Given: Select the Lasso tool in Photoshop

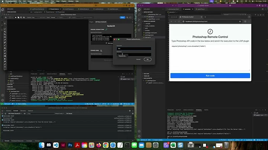Looking at the screenshot, I should click(x=5, y=29).
